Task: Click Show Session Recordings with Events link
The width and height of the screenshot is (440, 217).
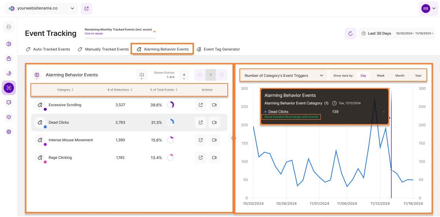Action: [x=291, y=117]
